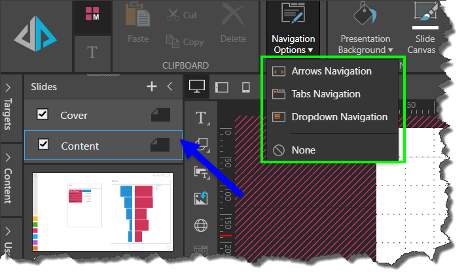This screenshot has height=279, width=466.
Task: Click the None prohibited circle icon
Action: tap(279, 150)
